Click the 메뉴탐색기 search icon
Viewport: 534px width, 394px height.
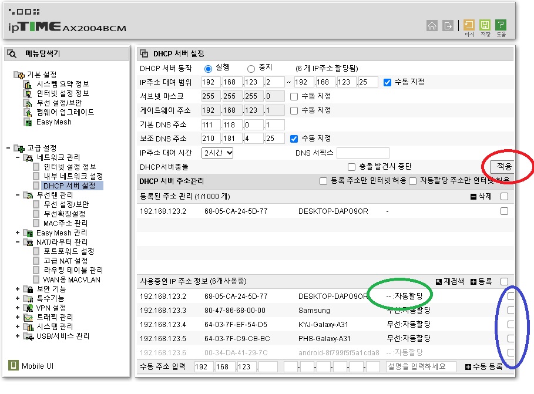click(x=12, y=54)
